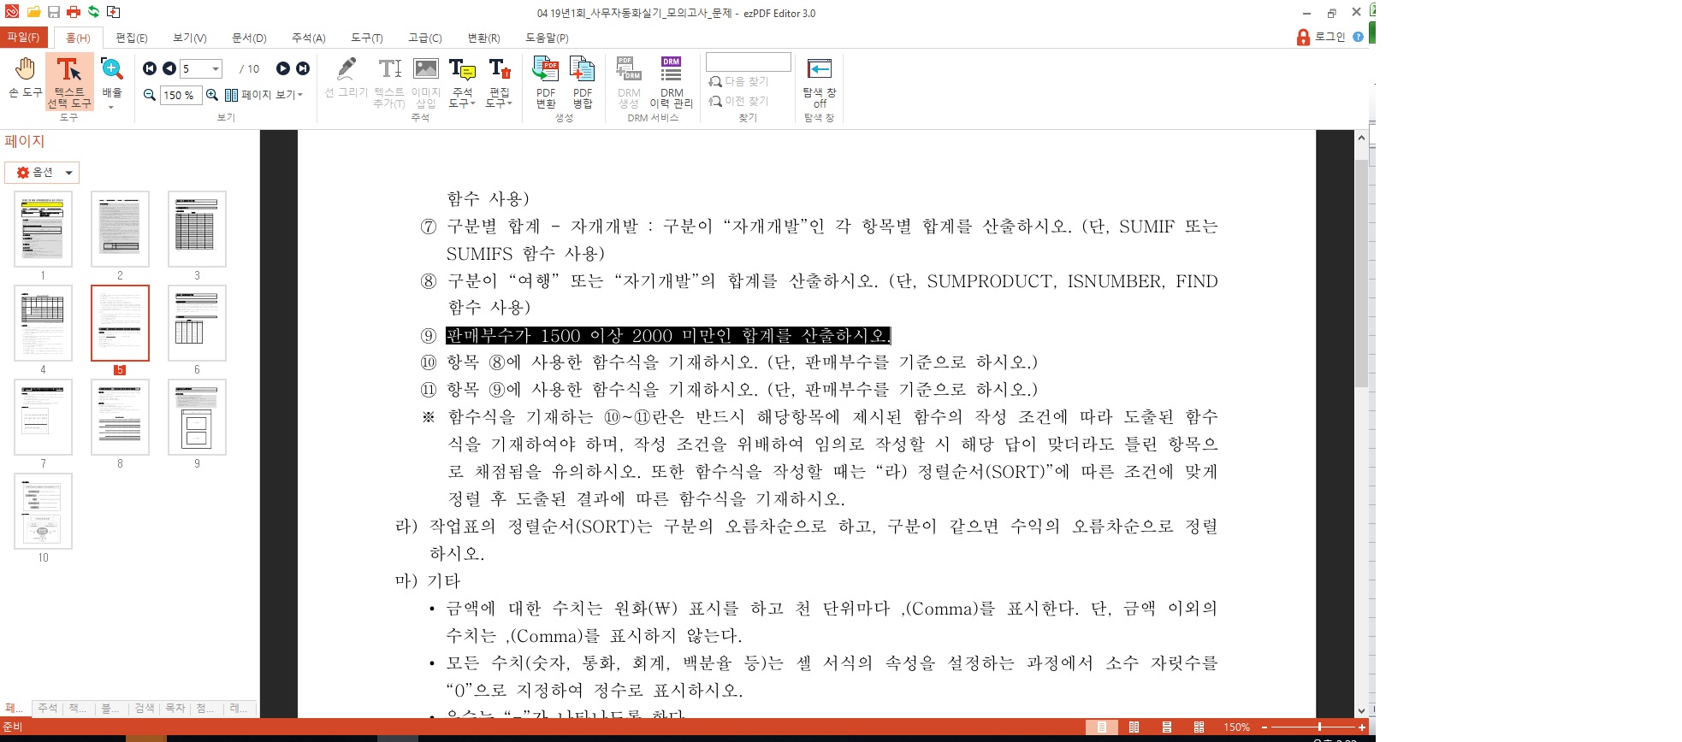Expand the page number dropdown
The height and width of the screenshot is (742, 1682).
click(216, 68)
